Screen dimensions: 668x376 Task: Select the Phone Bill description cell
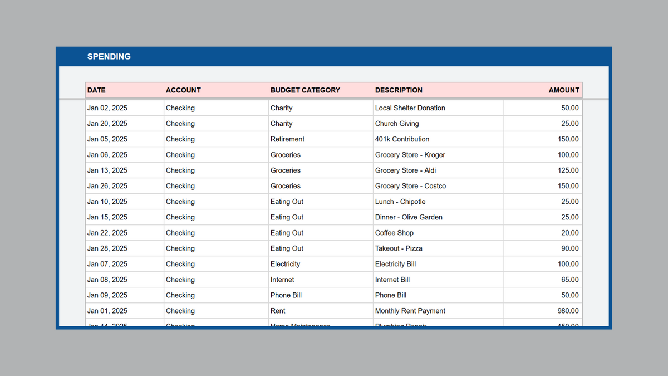point(439,295)
